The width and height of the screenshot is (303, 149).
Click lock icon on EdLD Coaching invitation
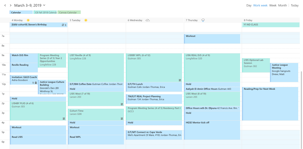(36, 83)
